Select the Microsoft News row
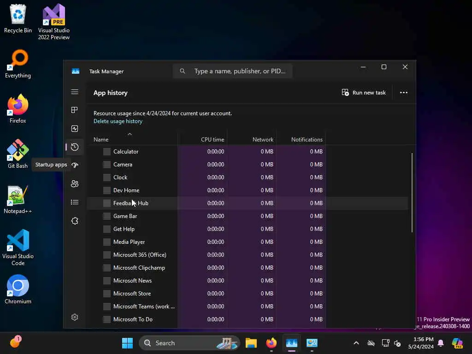Viewport: 472px width, 354px height. click(248, 281)
